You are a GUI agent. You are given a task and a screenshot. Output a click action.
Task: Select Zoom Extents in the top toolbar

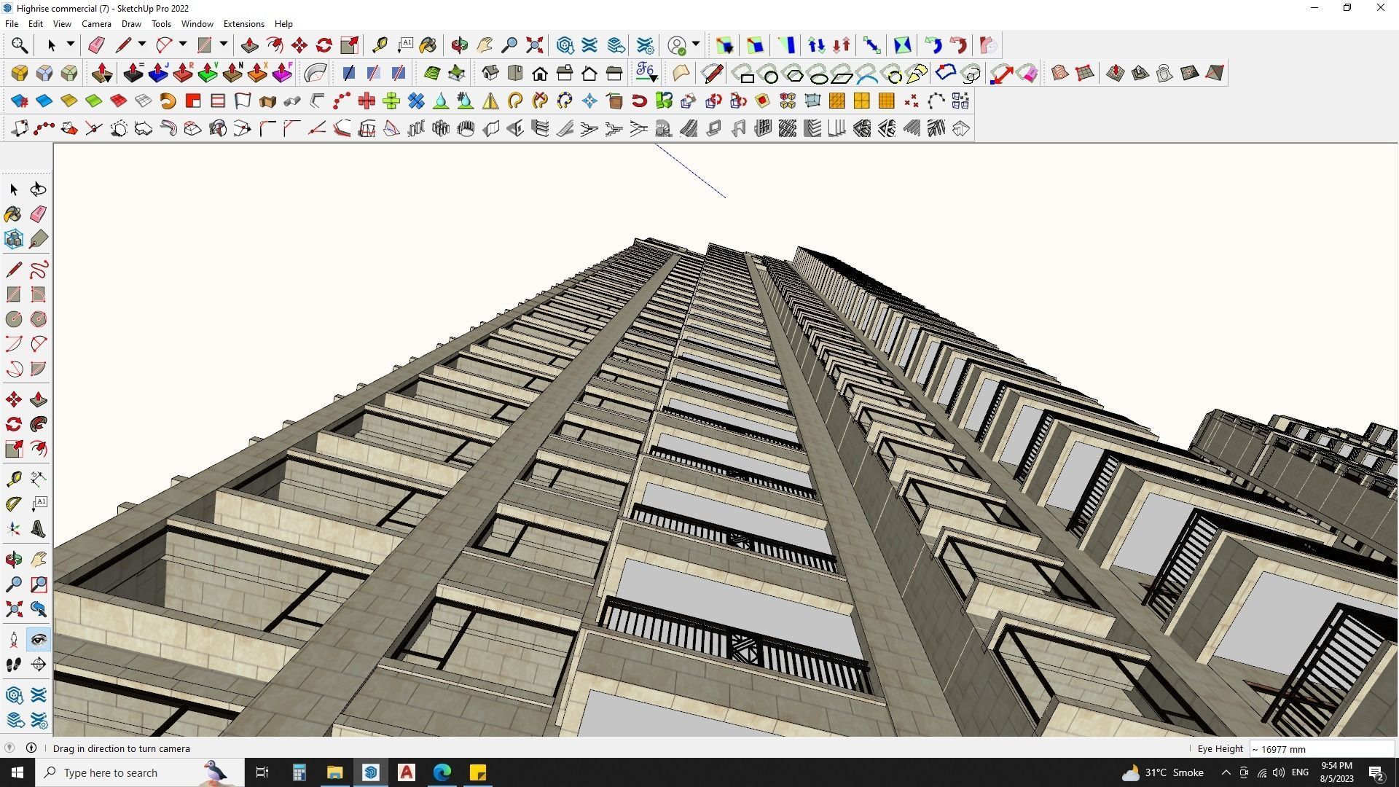(535, 45)
